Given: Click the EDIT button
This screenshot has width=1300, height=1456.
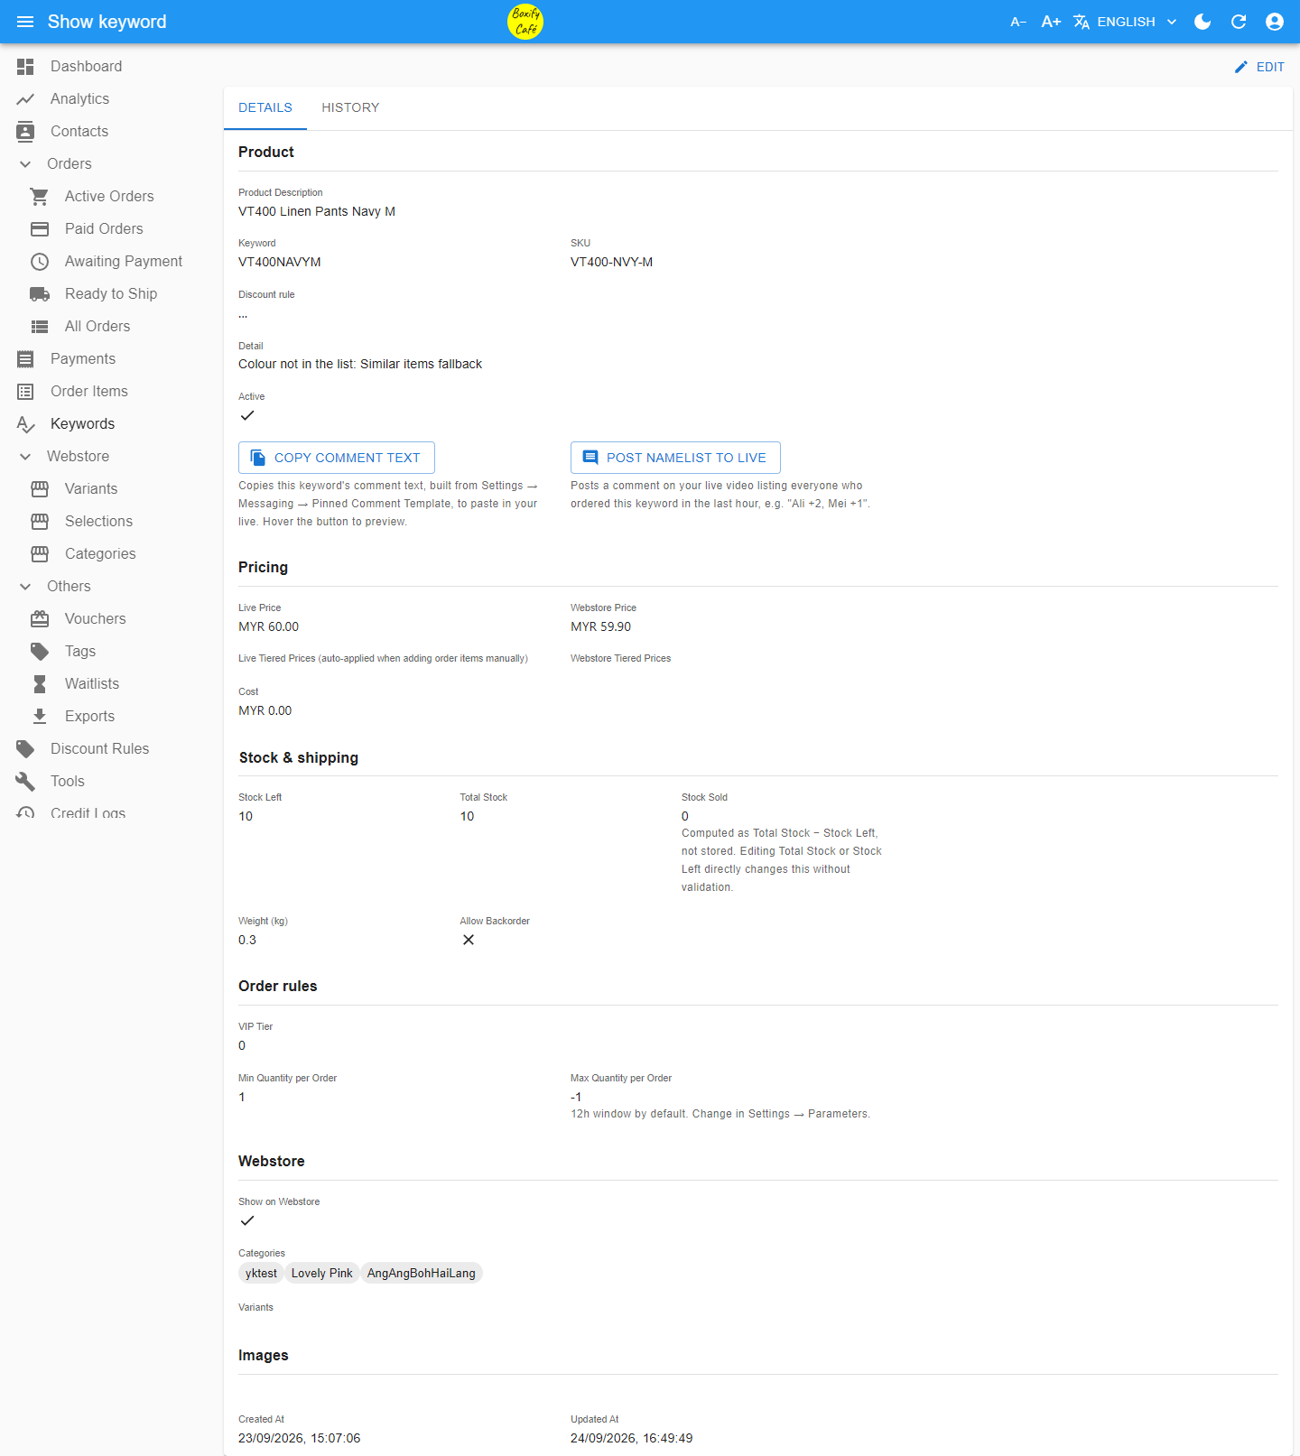Looking at the screenshot, I should point(1259,67).
